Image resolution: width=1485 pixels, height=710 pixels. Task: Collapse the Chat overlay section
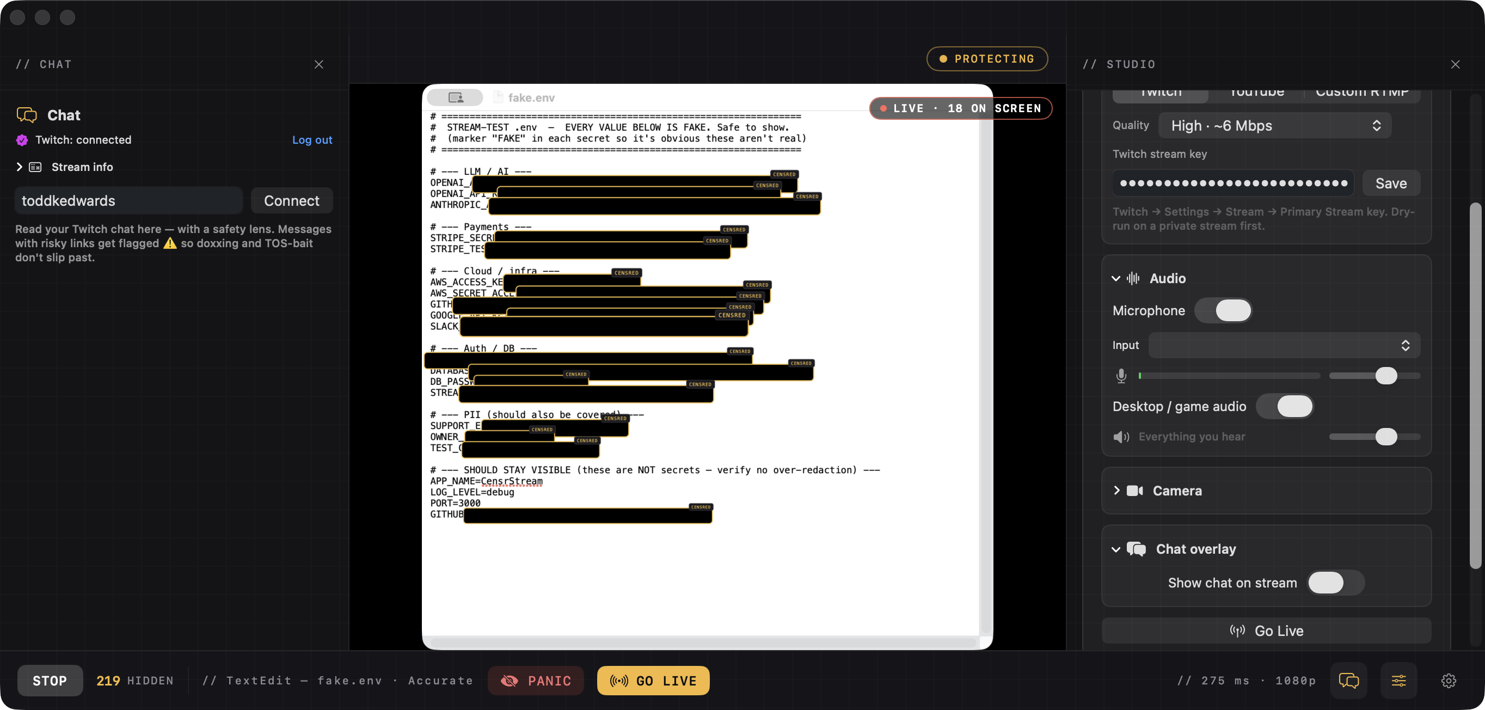pos(1116,550)
